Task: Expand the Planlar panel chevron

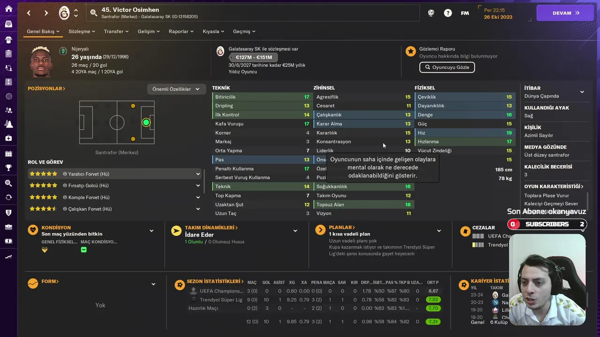Action: (x=439, y=231)
